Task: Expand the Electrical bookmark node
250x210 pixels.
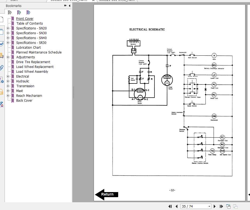Action: tap(8, 77)
